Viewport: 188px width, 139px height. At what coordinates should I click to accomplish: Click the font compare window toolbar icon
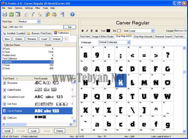(x=18, y=14)
